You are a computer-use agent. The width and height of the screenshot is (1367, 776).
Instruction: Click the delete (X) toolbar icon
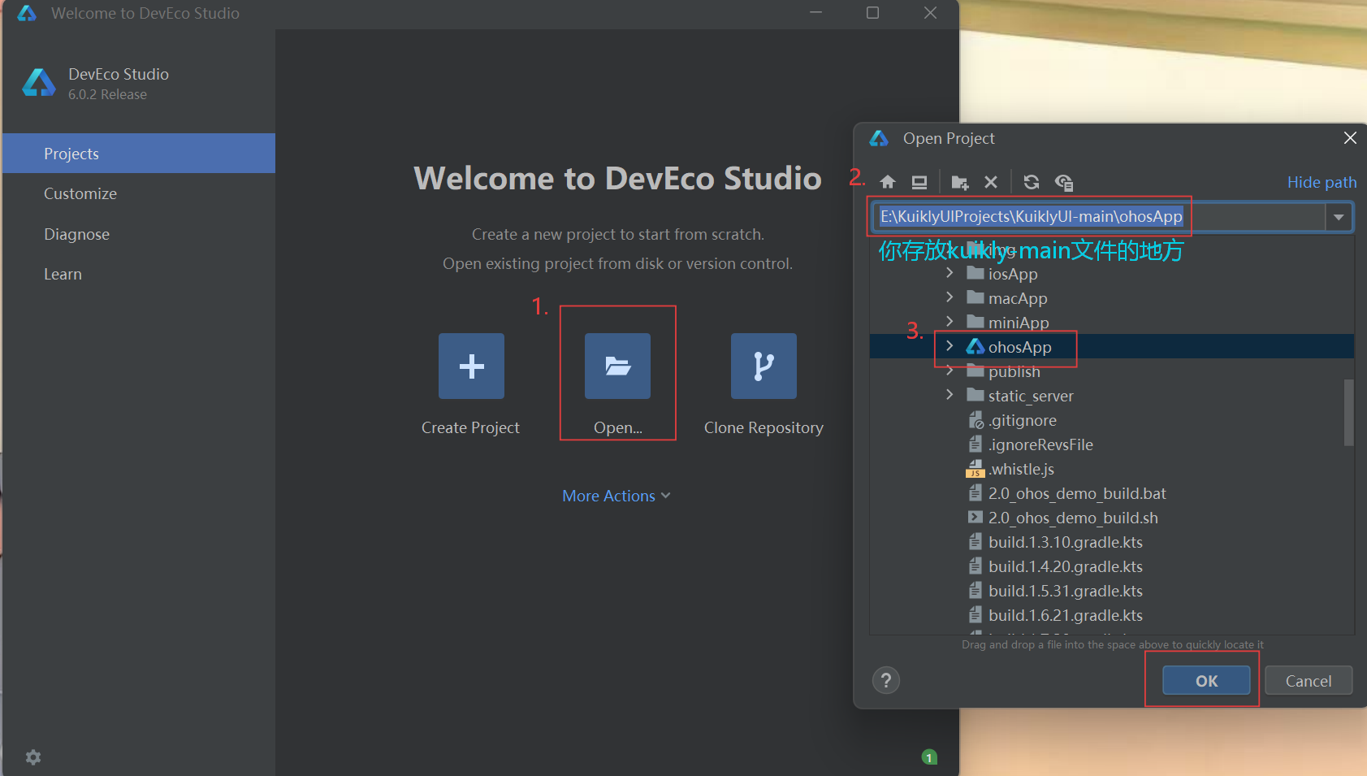991,182
